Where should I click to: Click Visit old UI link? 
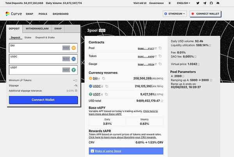coord(140,3)
